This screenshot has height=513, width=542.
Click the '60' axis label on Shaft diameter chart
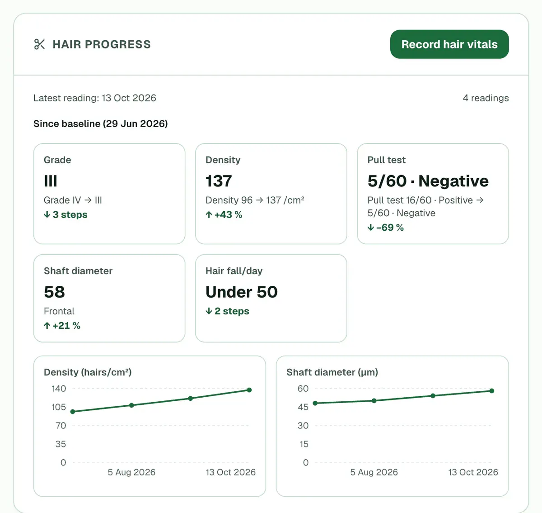pos(303,389)
